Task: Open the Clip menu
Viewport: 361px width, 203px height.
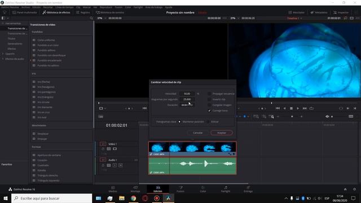Action: (x=78, y=7)
